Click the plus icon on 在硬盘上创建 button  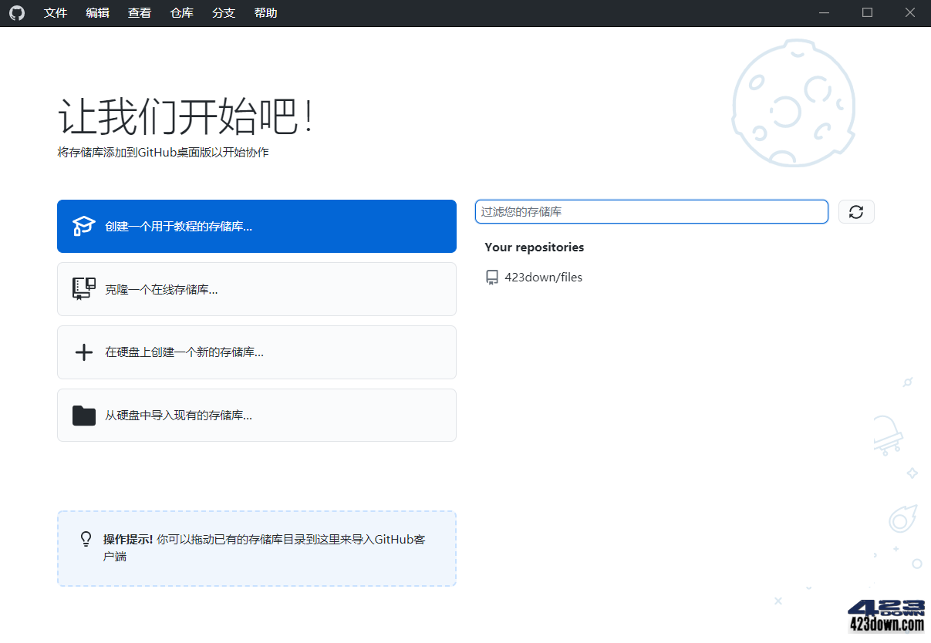click(83, 352)
